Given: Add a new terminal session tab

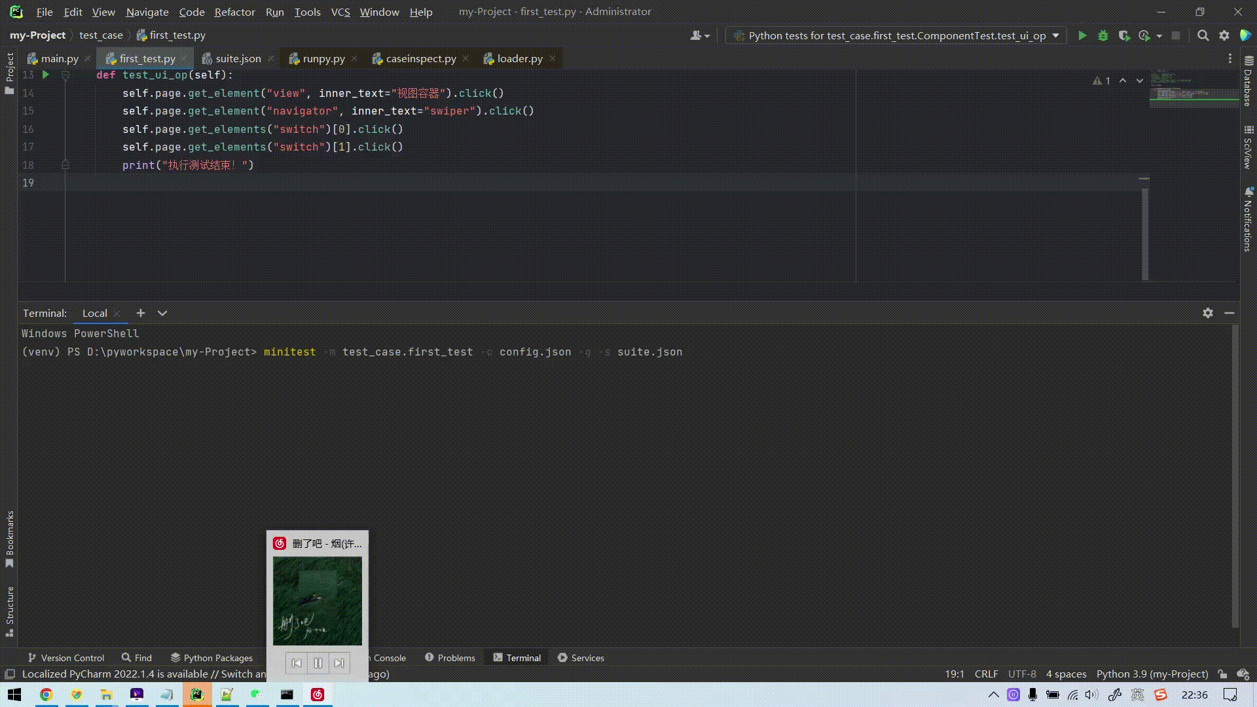Looking at the screenshot, I should pyautogui.click(x=141, y=313).
